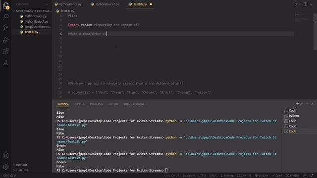Open the Manage gear settings

tap(5, 167)
